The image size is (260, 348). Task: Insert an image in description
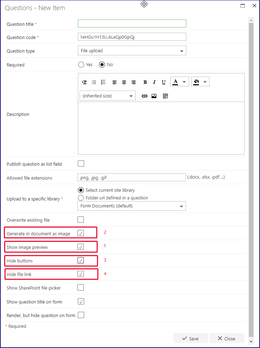[154, 96]
